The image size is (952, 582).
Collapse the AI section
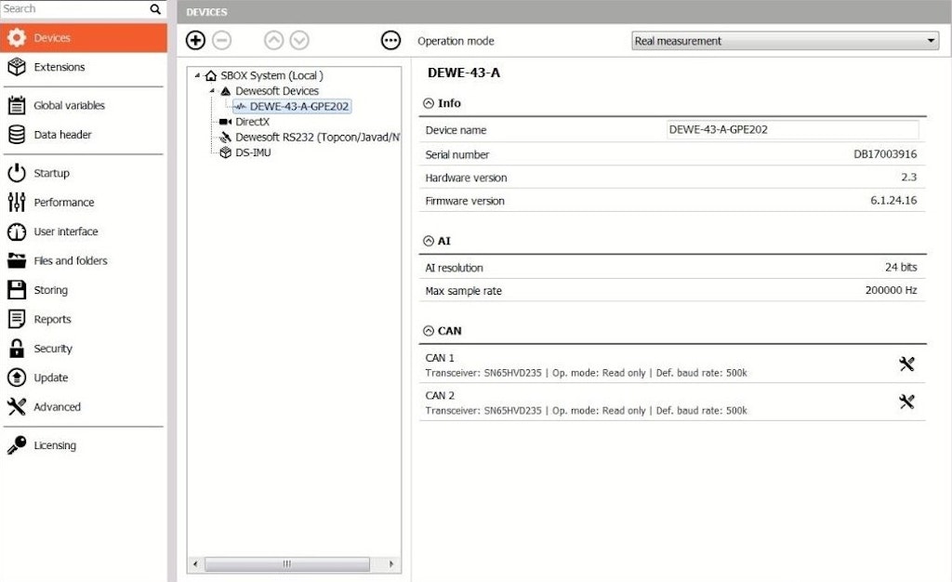coord(429,242)
